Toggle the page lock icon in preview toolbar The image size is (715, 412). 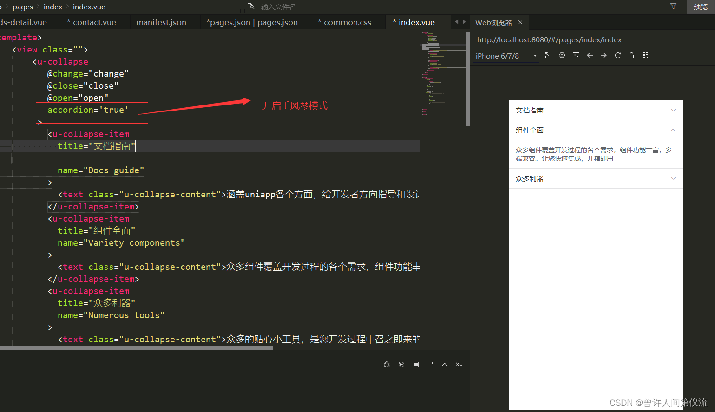tap(631, 55)
